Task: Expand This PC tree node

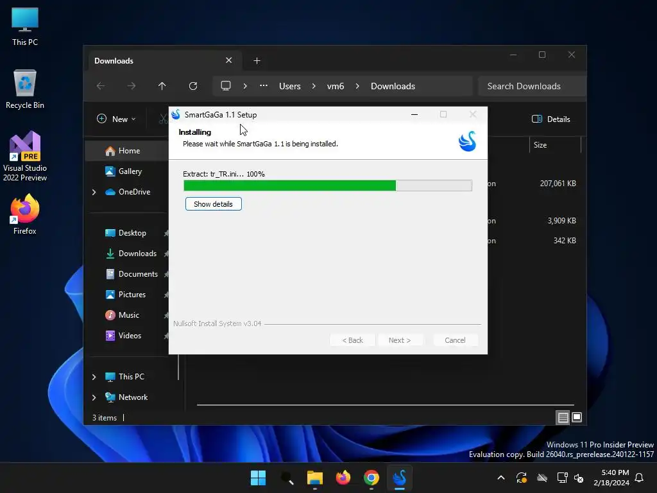Action: click(94, 377)
